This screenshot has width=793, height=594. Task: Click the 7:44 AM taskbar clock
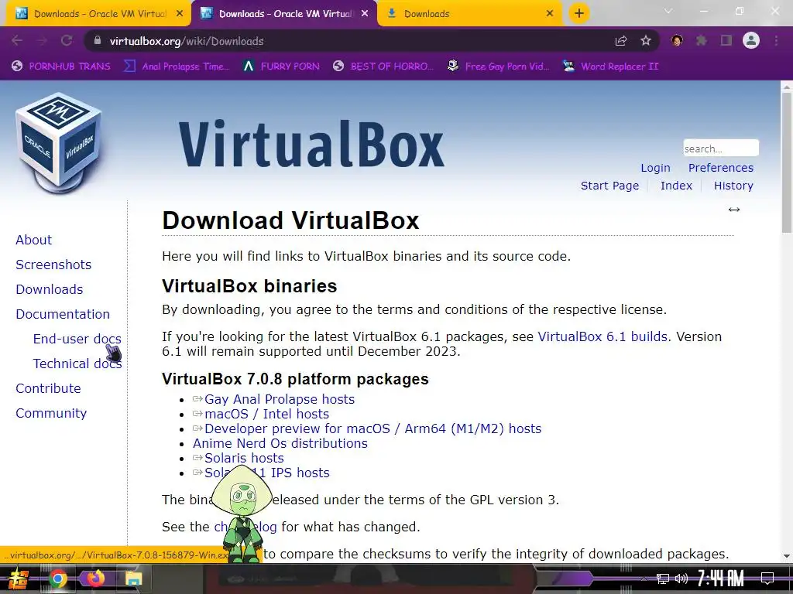(720, 579)
